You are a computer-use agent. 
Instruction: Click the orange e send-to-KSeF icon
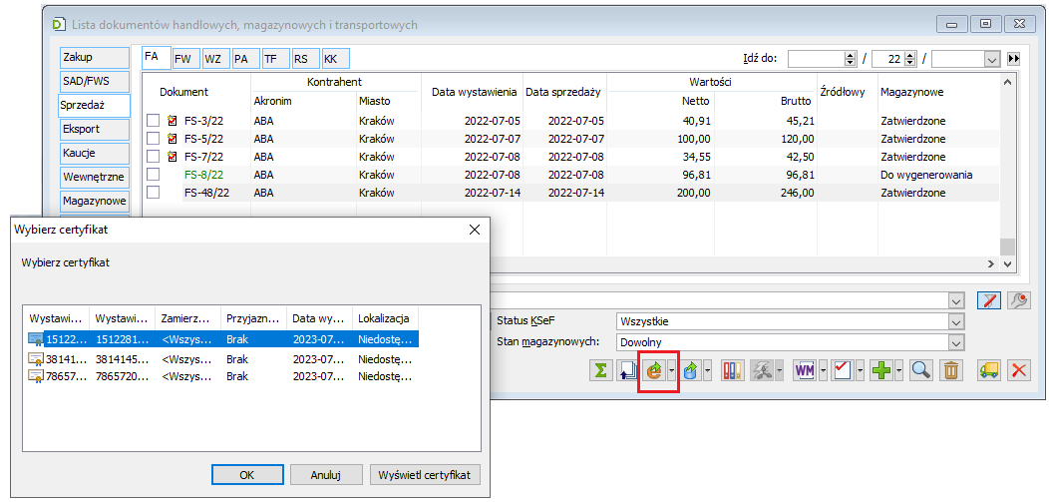tap(653, 370)
